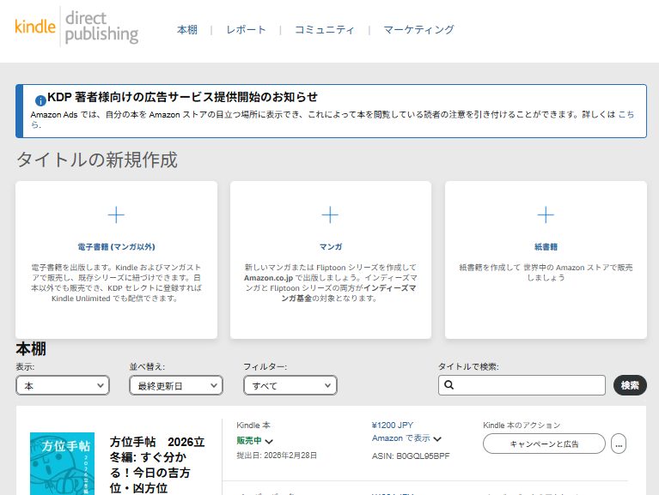Click plus icon to create 紙書籍

(x=546, y=214)
